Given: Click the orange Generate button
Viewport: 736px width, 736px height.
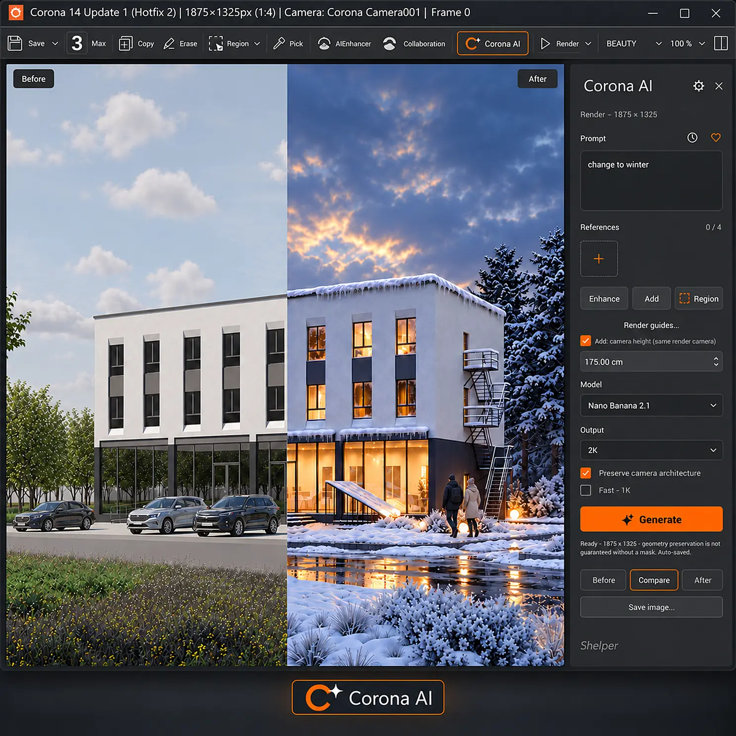Looking at the screenshot, I should [651, 519].
